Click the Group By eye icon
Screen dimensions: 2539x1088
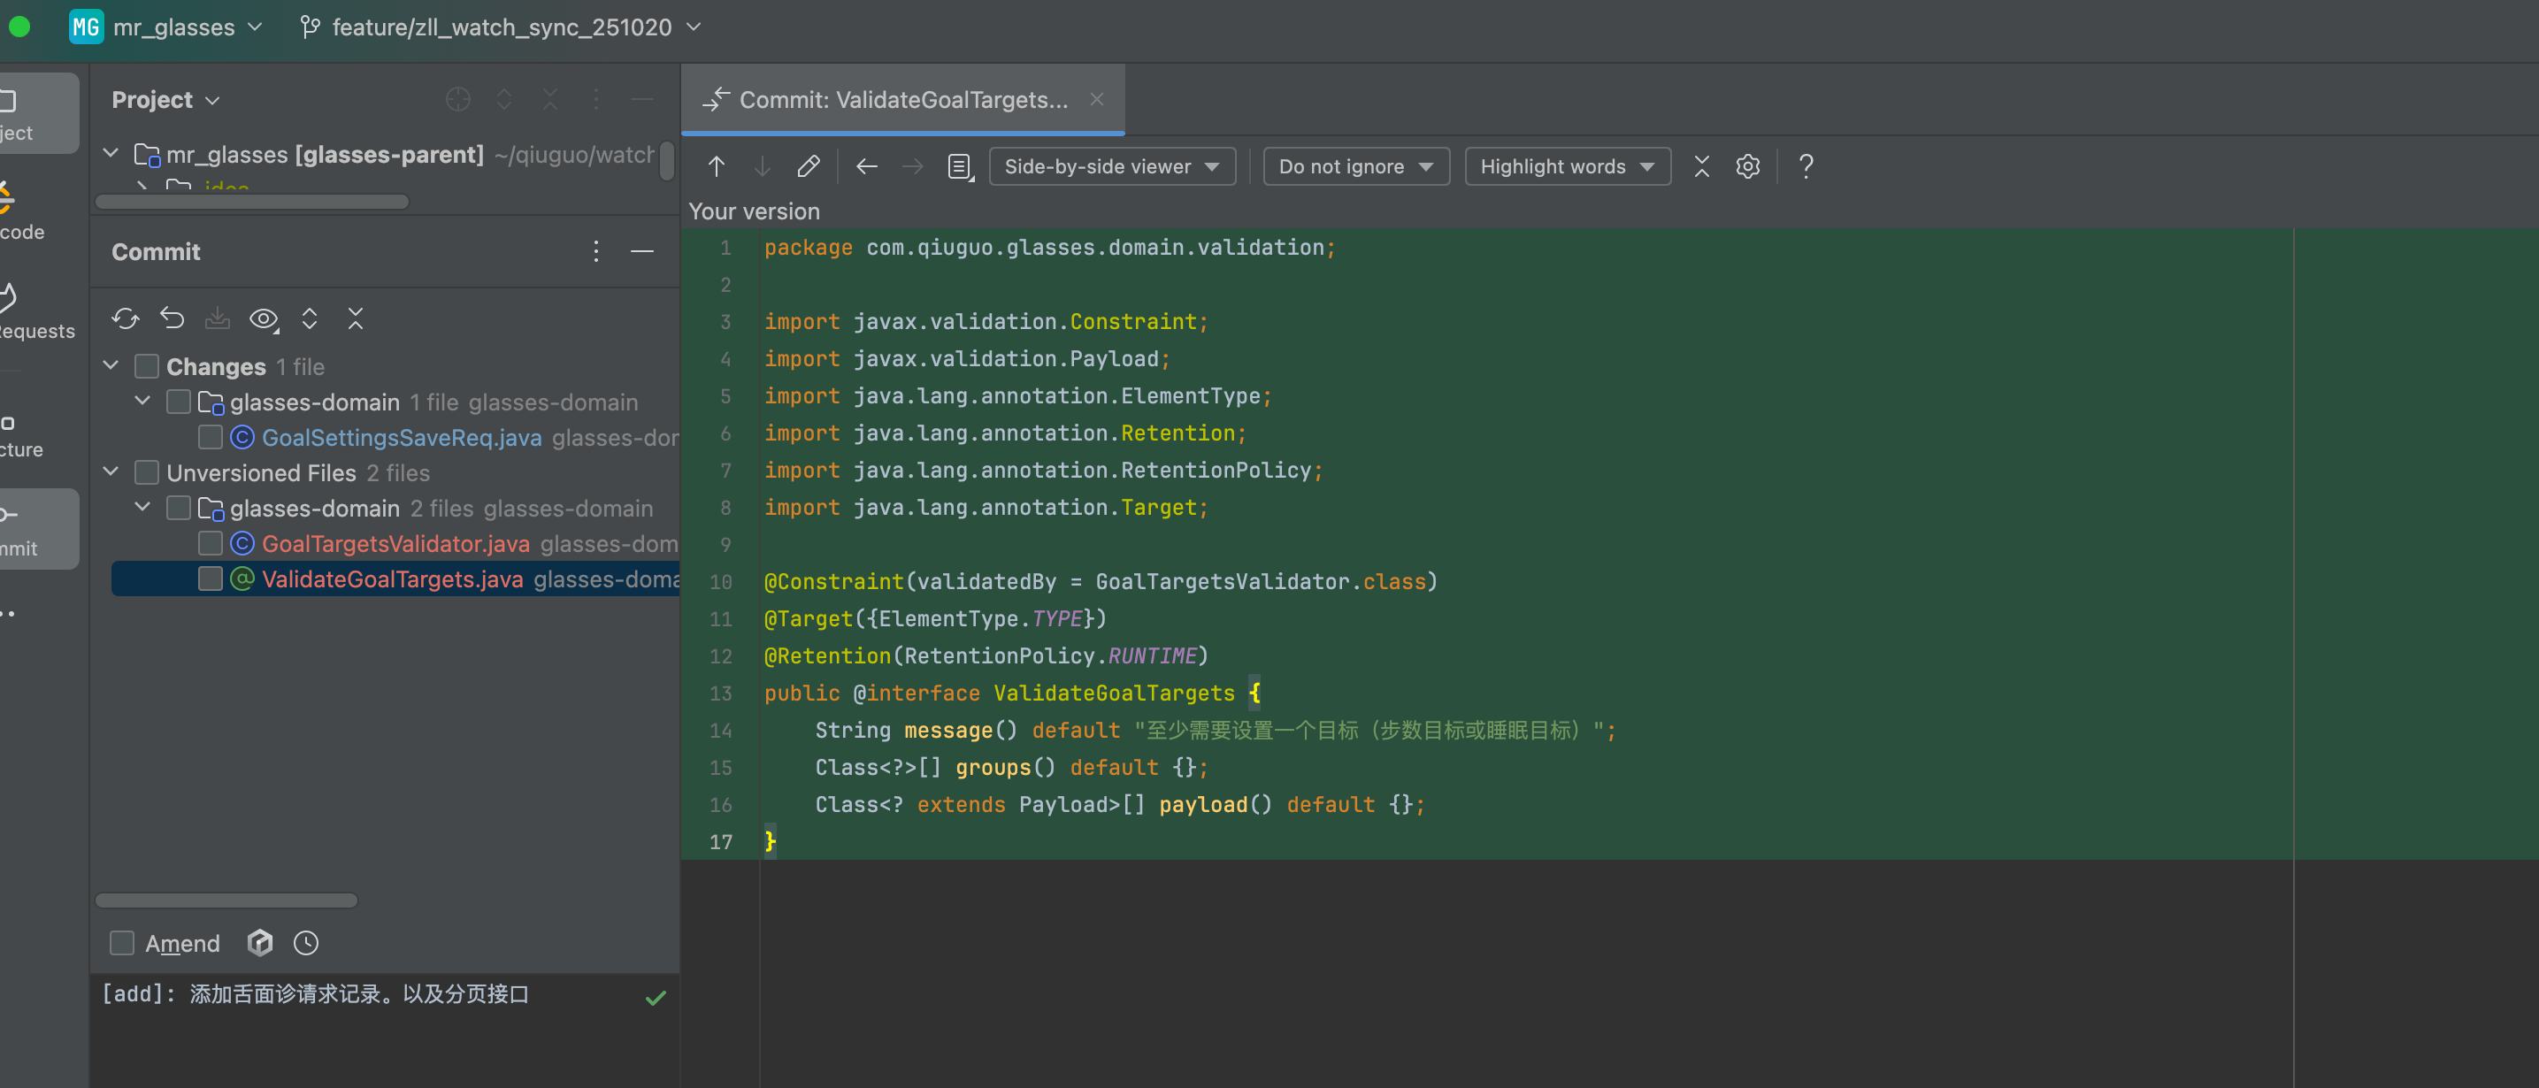coord(263,318)
